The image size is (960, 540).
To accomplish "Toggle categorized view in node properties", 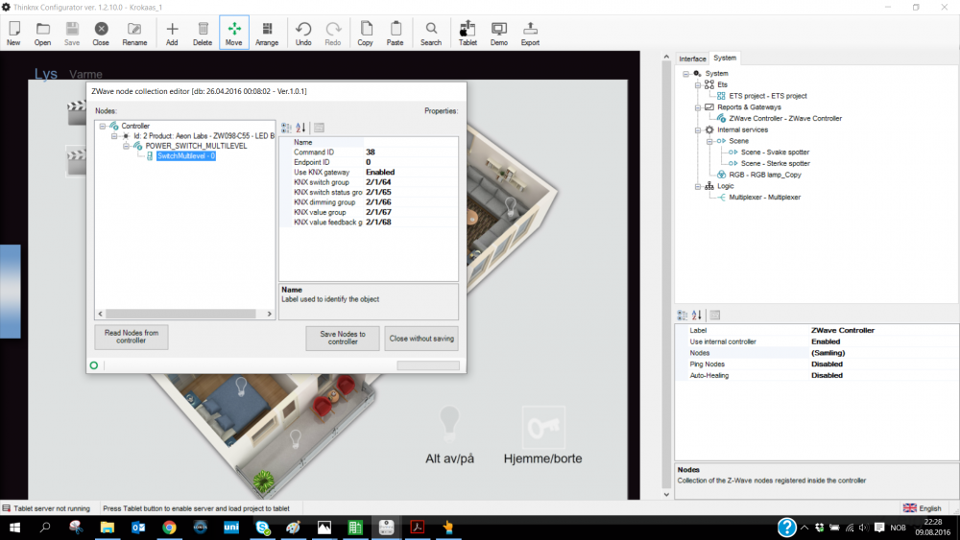I will tap(286, 128).
